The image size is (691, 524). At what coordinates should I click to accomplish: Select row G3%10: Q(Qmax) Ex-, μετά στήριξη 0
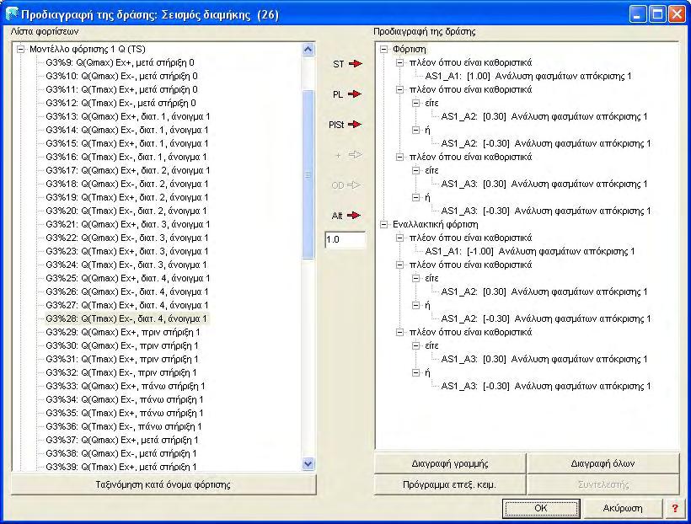coord(121,77)
